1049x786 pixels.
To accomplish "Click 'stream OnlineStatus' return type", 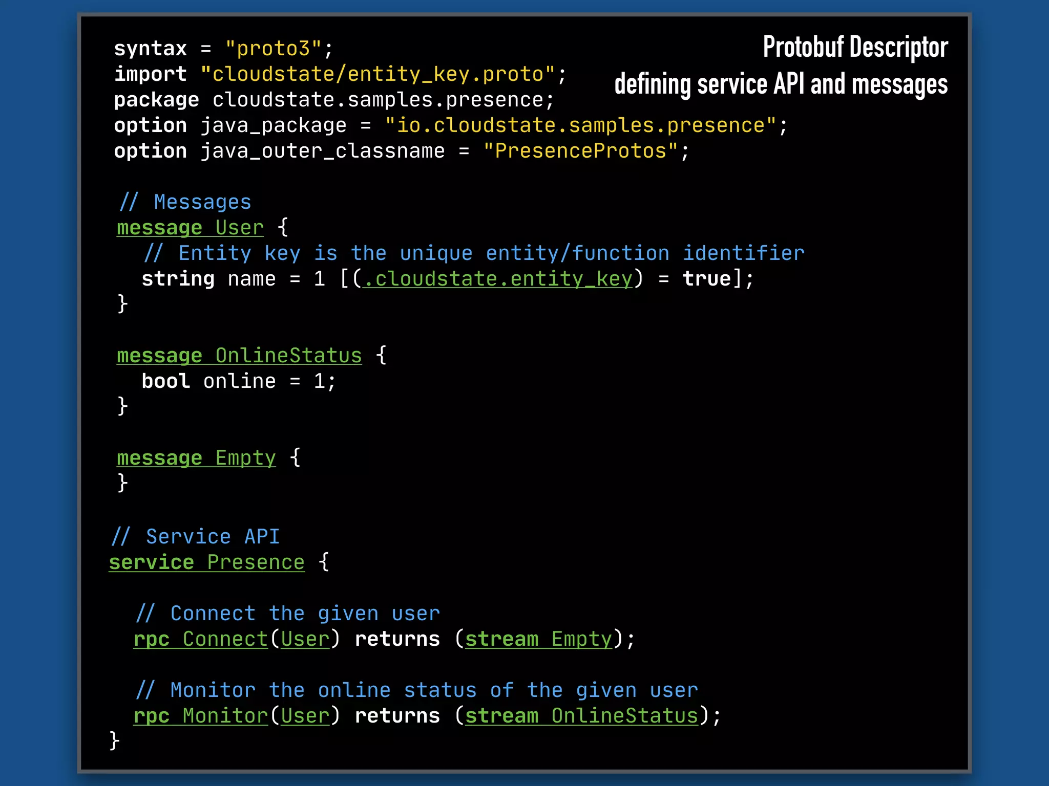I will point(582,716).
